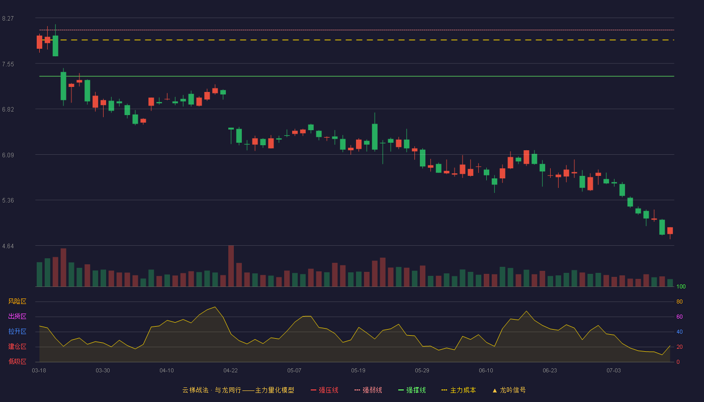Screen dimensions: 704x402
Task: Select the 风险区 zone label
Action: [x=17, y=301]
